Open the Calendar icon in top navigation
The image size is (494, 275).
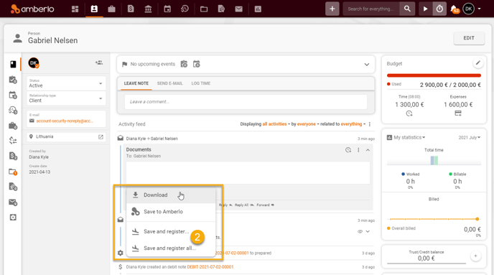coord(167,9)
